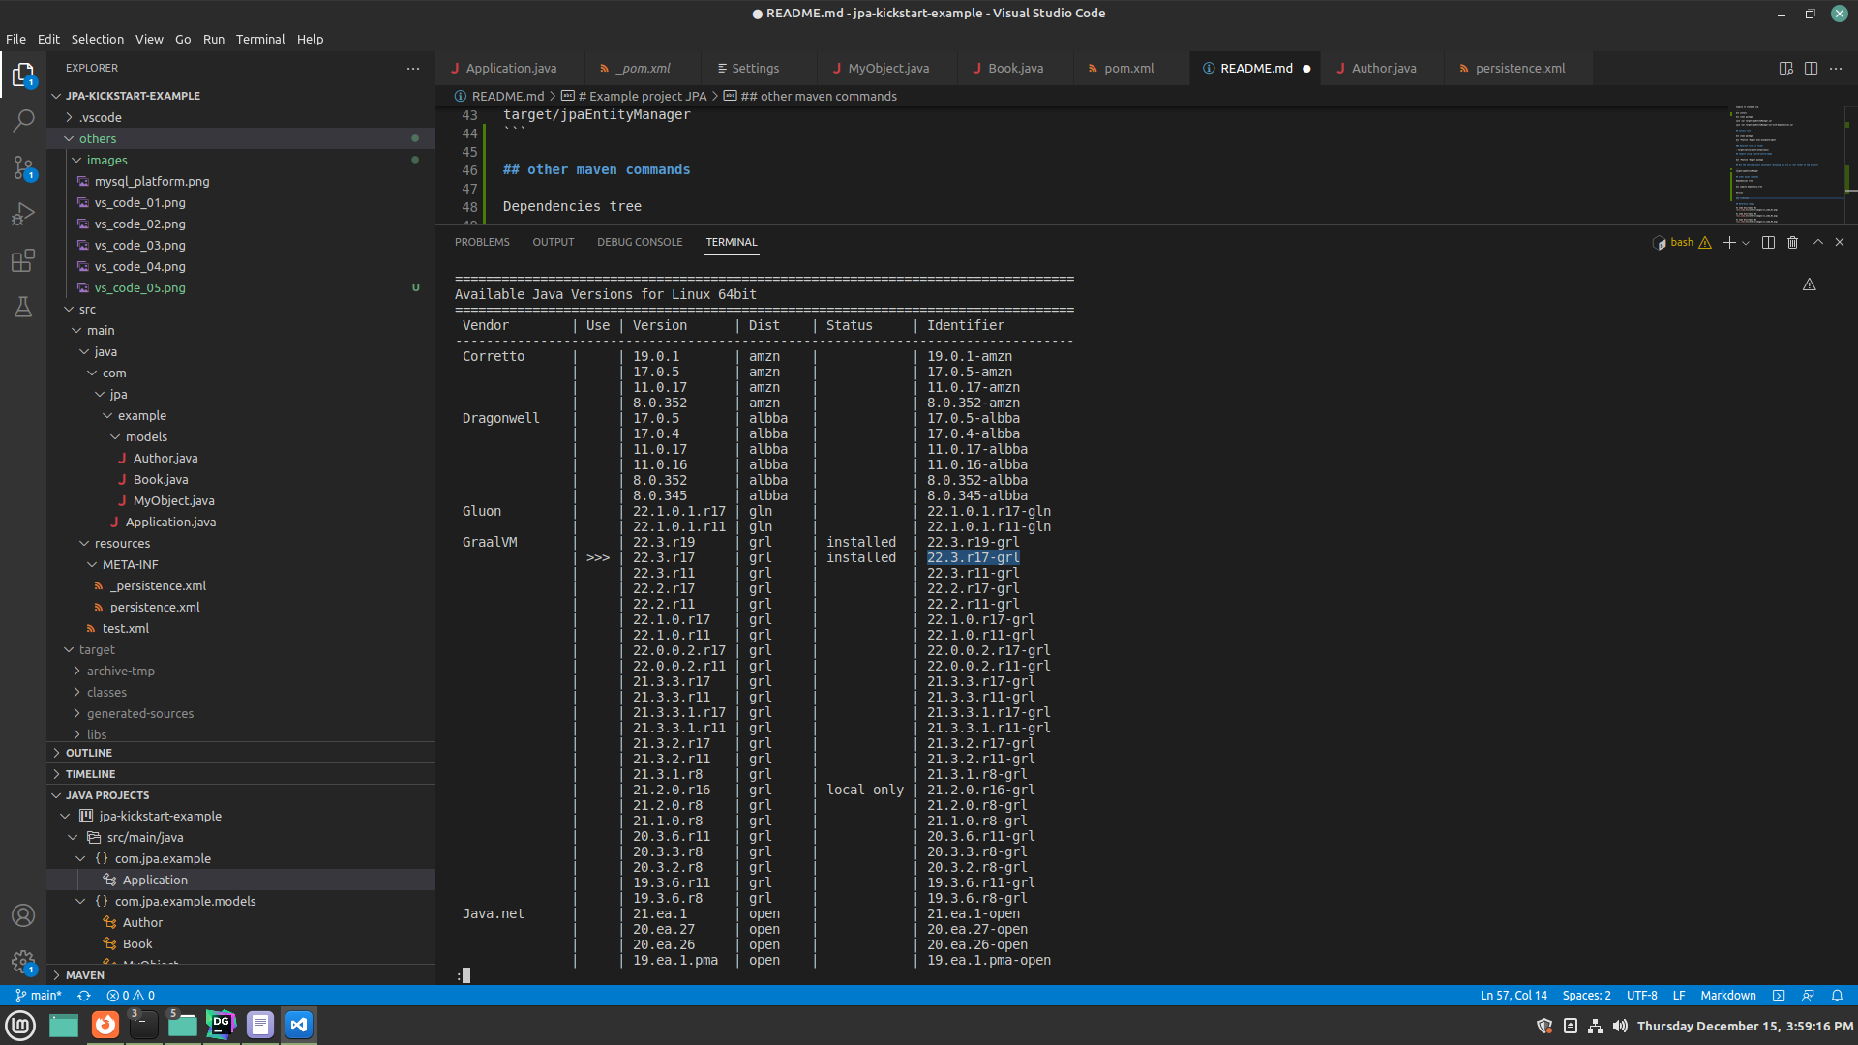
Task: Click the Source Control icon in sidebar
Action: [x=25, y=169]
